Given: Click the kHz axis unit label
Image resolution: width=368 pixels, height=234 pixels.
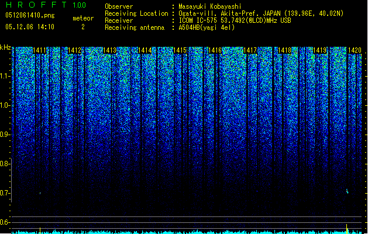Looking at the screenshot, I should (5, 47).
